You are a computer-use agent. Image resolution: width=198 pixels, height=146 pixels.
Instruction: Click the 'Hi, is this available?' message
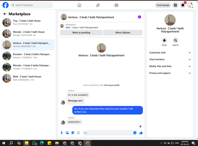pyautogui.click(x=78, y=95)
